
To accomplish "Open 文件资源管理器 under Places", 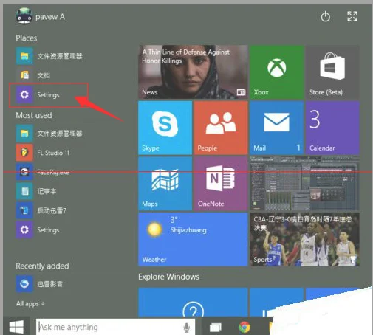I will (49, 56).
